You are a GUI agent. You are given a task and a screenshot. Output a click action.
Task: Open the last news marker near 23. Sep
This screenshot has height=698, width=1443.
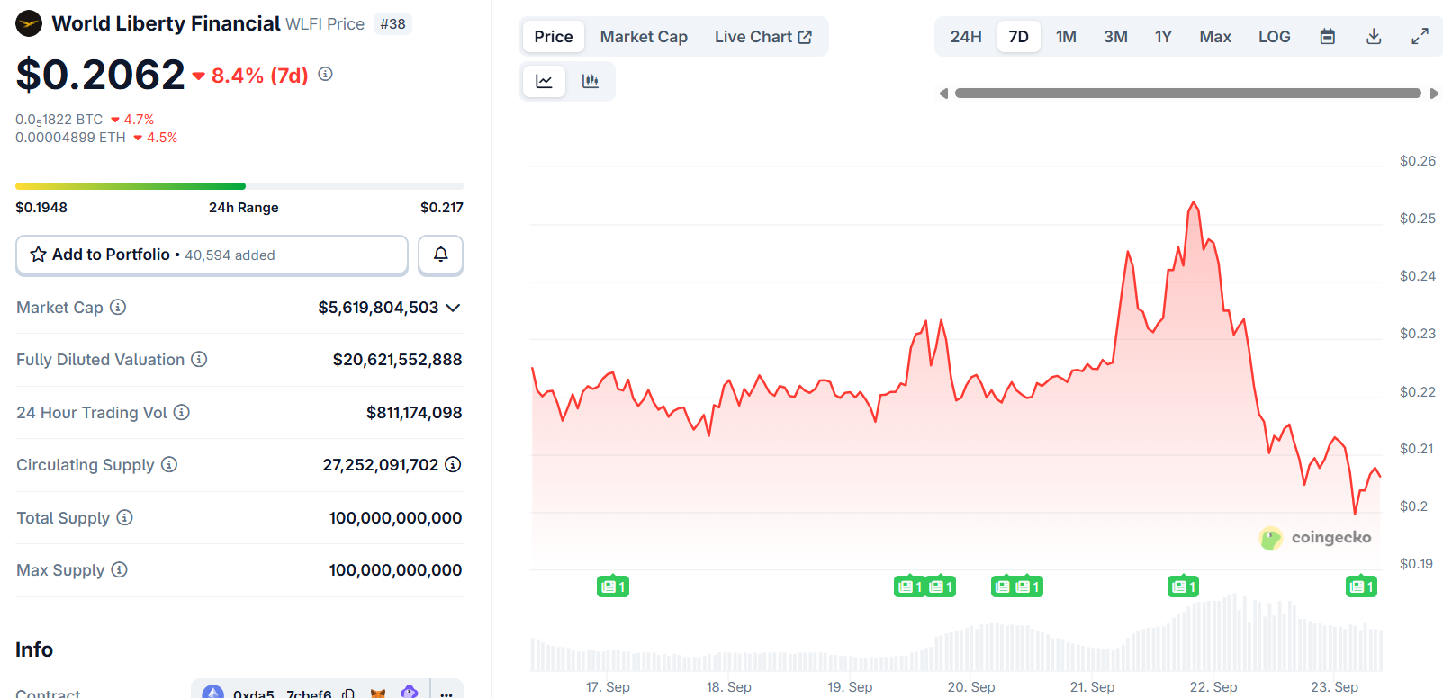coord(1362,586)
